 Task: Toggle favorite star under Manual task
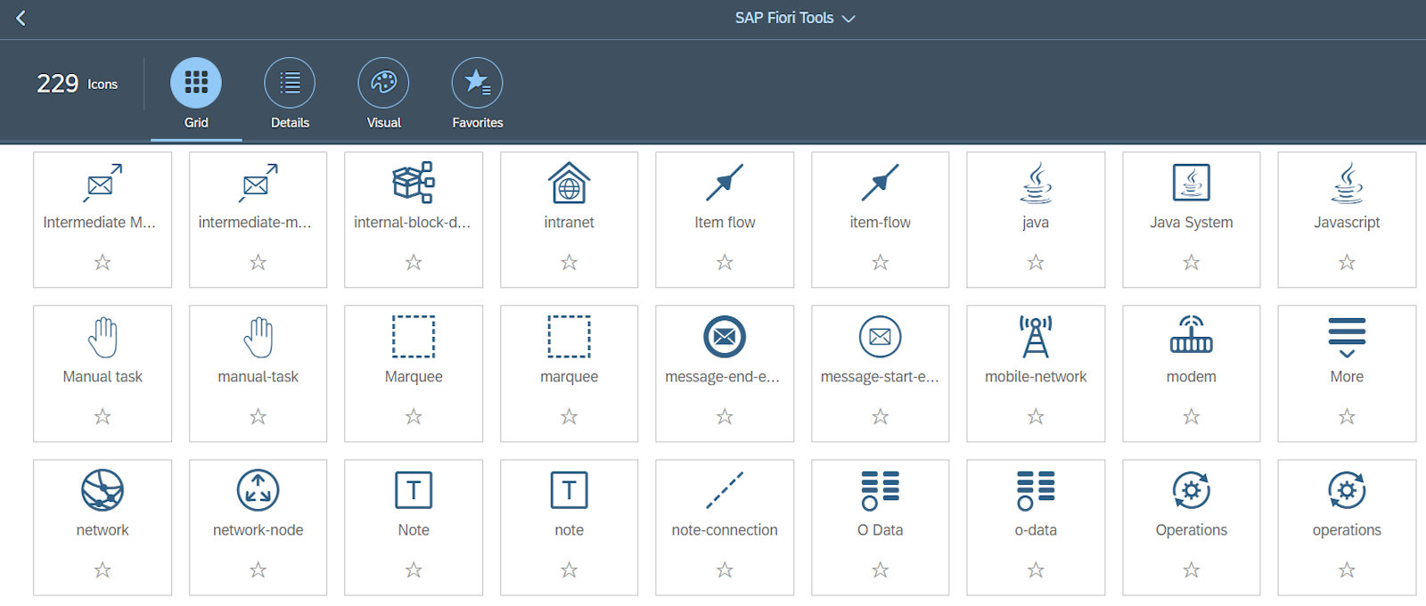(x=102, y=416)
